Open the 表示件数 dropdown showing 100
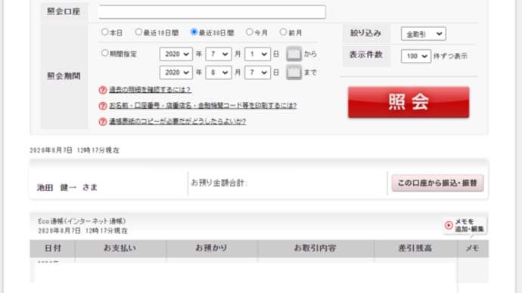 click(416, 56)
